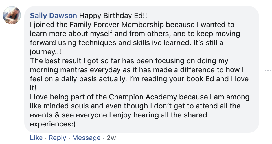This screenshot has width=272, height=144.
Task: Click "Champion Academy" in the comment text
Action: 141,97
